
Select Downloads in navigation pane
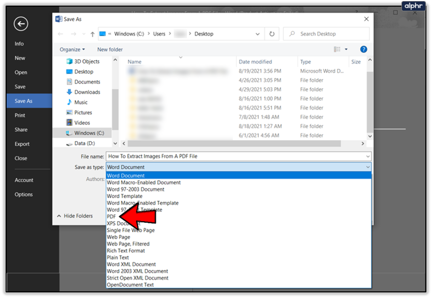click(83, 92)
